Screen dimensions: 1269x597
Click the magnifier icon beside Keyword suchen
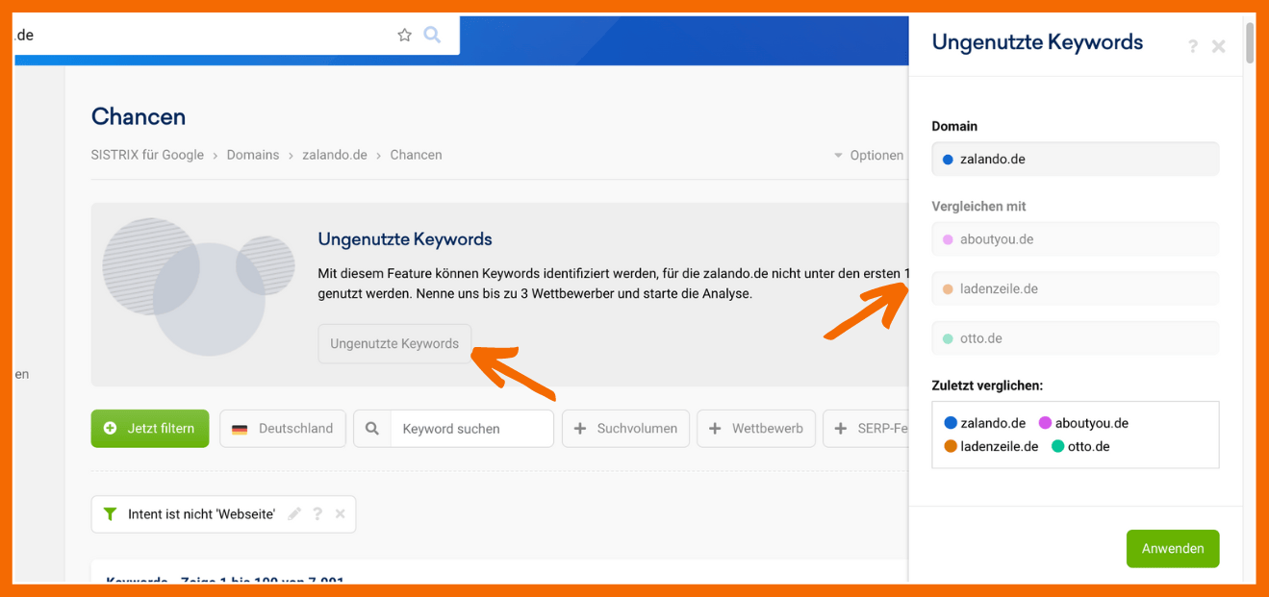[x=372, y=429]
